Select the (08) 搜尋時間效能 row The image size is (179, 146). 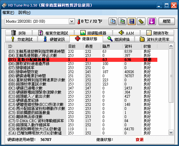83,72
